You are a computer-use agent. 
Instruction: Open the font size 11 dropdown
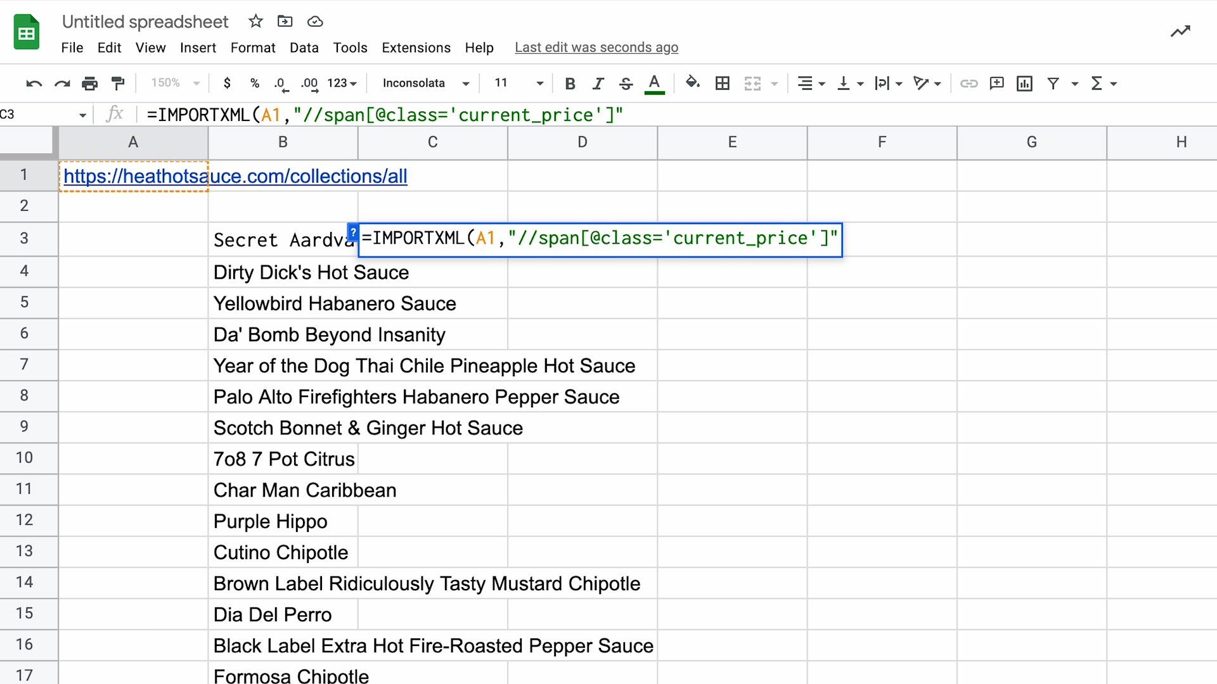tap(518, 83)
